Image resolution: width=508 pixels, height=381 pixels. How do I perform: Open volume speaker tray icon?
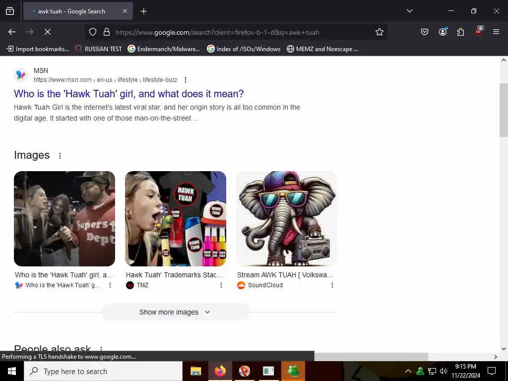[x=443, y=371]
